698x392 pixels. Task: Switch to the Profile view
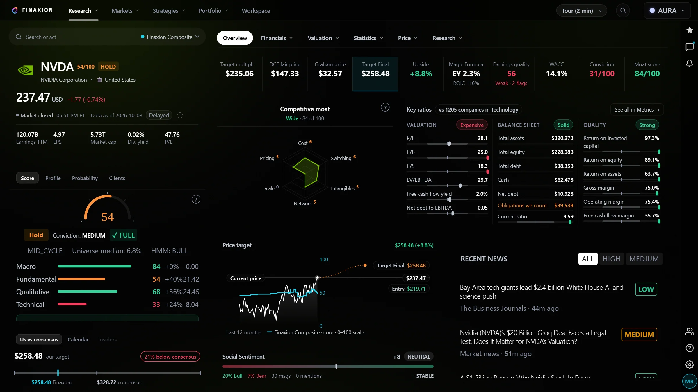[53, 178]
